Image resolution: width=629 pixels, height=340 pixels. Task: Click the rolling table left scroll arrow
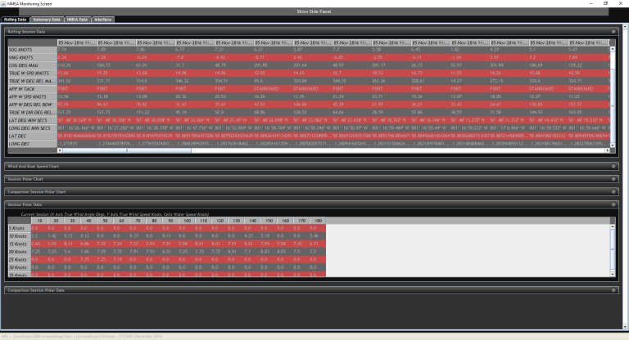tap(60, 150)
